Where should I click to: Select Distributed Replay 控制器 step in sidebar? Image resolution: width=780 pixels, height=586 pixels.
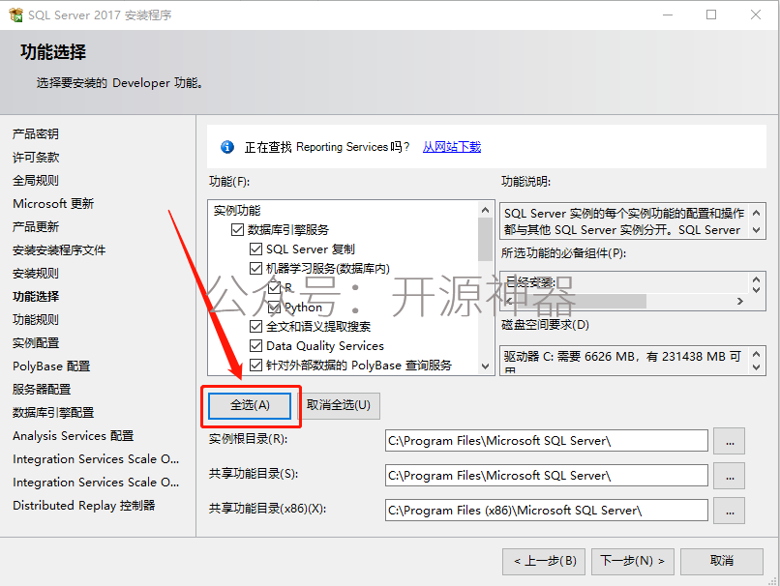(x=84, y=506)
